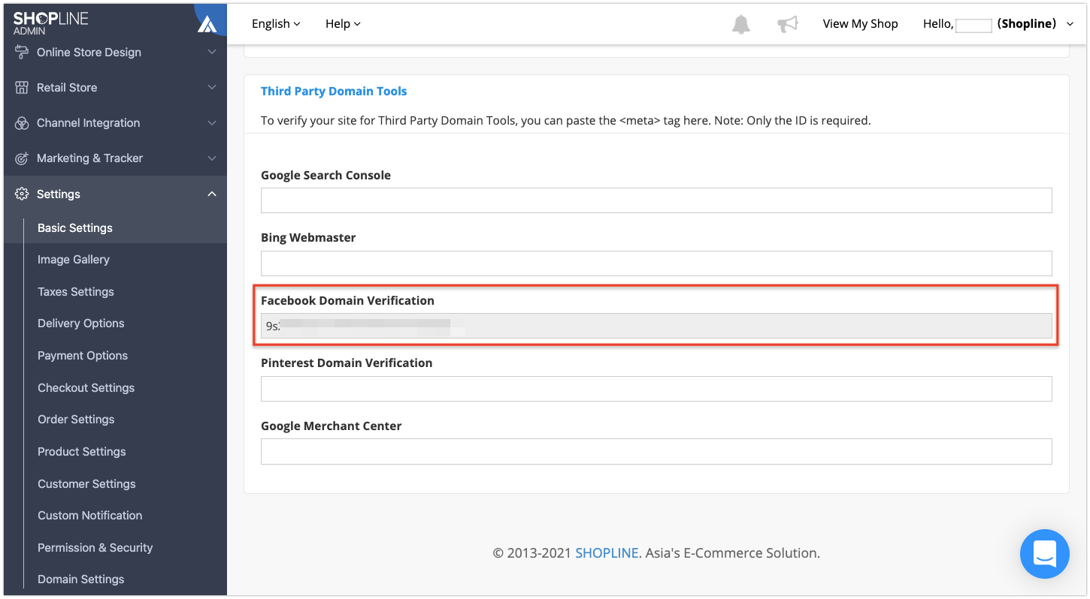Expand Retail Store chevron
Viewport: 1090px width, 599px height.
click(x=212, y=87)
